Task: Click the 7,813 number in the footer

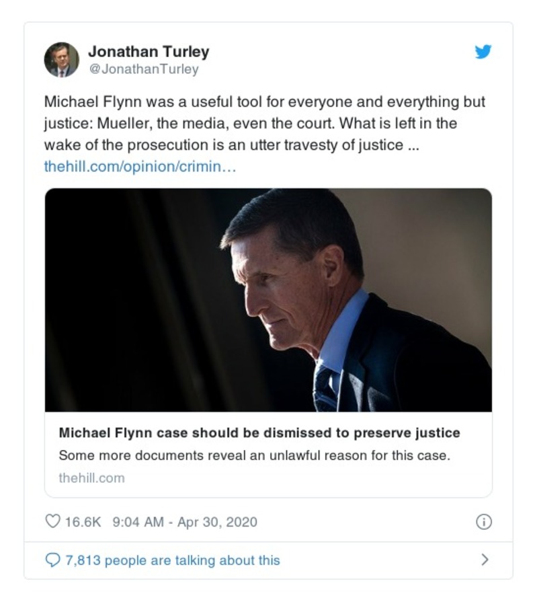Action: click(83, 560)
